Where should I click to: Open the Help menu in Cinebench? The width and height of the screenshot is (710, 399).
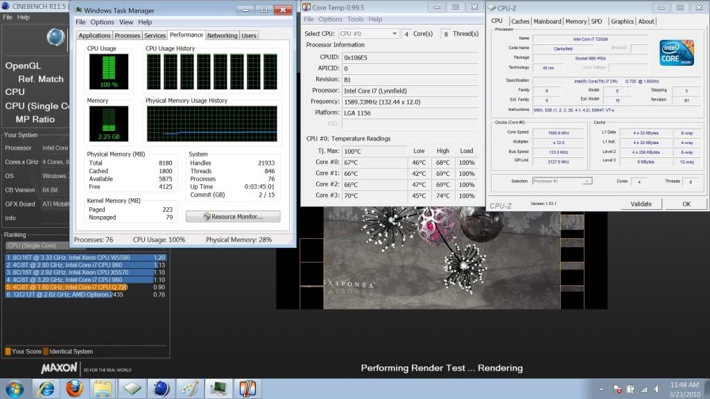(24, 17)
